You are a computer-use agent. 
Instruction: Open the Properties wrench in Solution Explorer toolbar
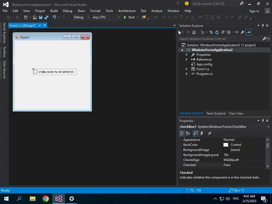(x=243, y=32)
